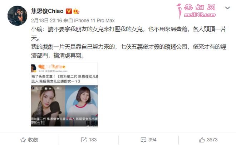The image size is (236, 146).
Task: Click the orange verified V badge
Action: (x=69, y=11)
